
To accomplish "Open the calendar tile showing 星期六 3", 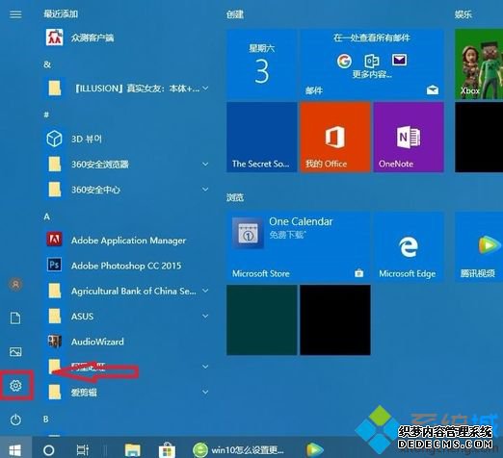I will click(x=262, y=64).
